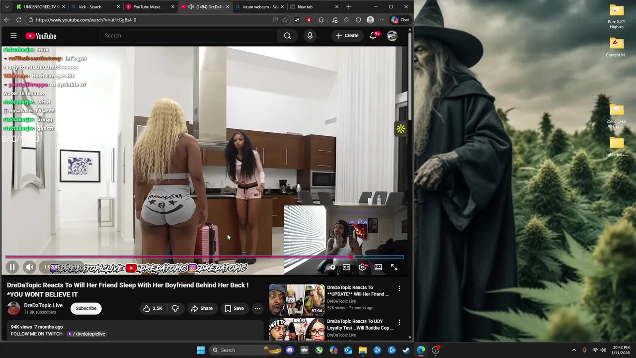
Task: Open File Explorer from the taskbar
Action: pyautogui.click(x=363, y=350)
